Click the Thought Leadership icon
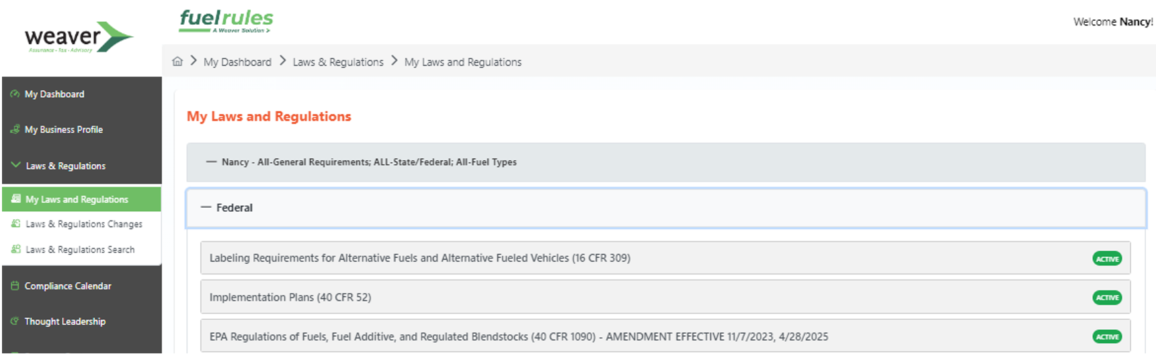Screen dimensions: 1156x354 pyautogui.click(x=15, y=321)
